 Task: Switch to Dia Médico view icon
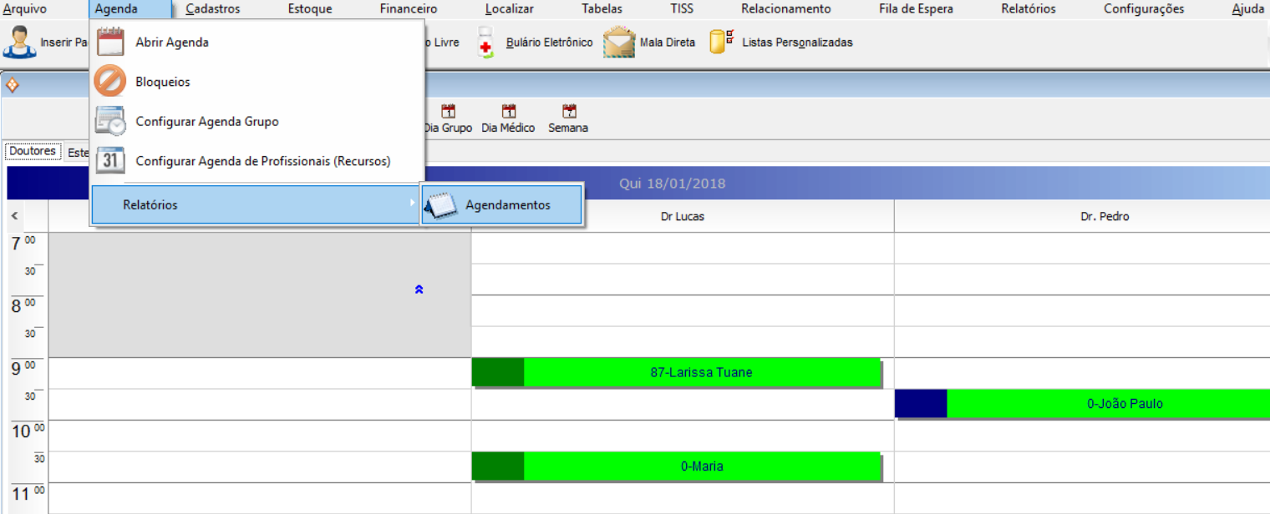pyautogui.click(x=508, y=112)
